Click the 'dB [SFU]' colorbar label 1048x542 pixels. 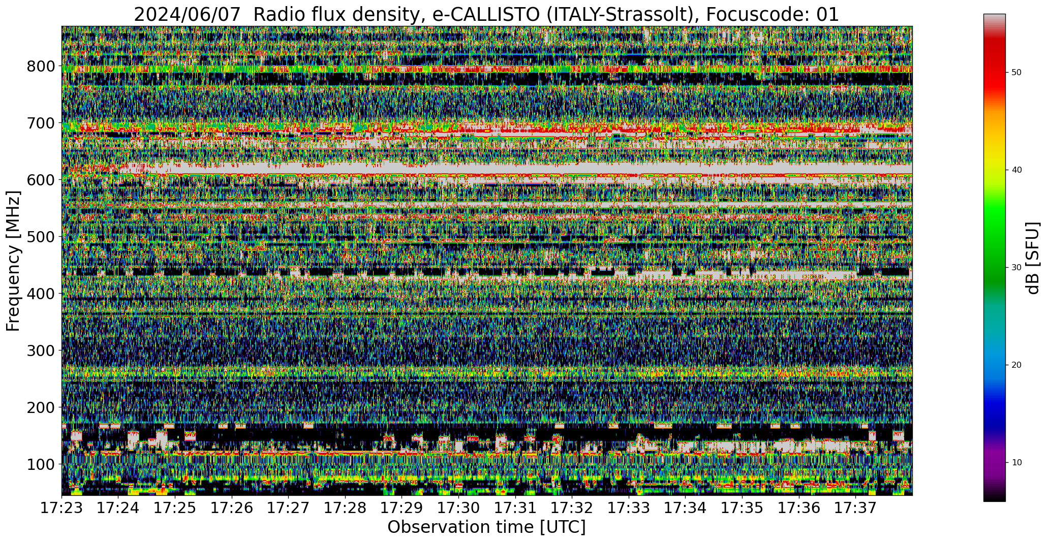coord(1033,258)
